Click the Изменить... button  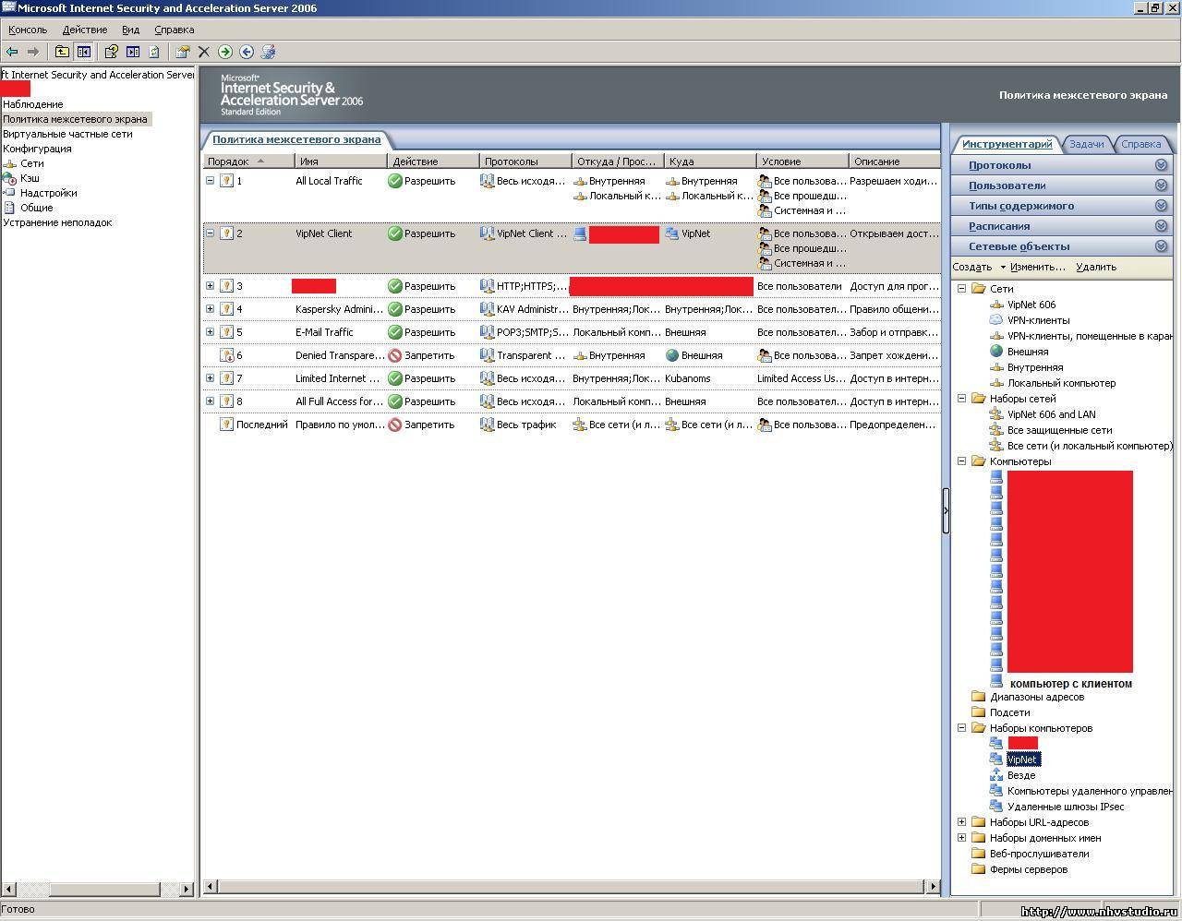coord(1037,267)
